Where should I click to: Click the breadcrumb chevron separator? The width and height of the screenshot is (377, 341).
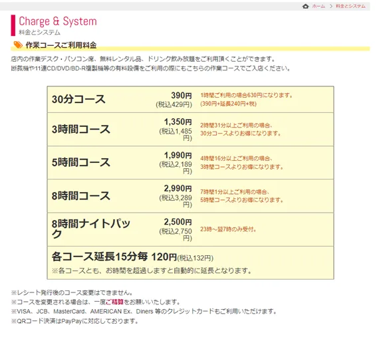(x=331, y=6)
